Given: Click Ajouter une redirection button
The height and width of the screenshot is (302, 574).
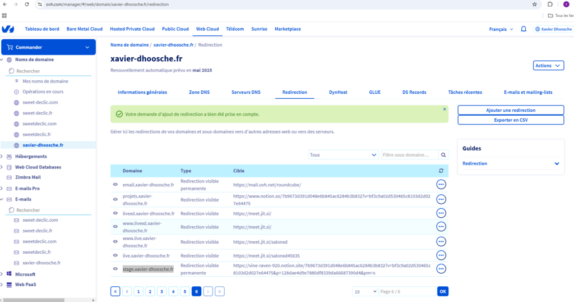Looking at the screenshot, I should [x=510, y=110].
